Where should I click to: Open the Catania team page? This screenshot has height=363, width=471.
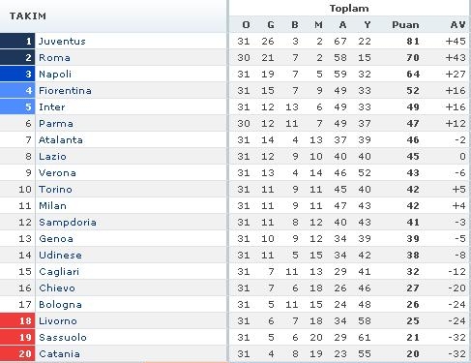pyautogui.click(x=59, y=354)
